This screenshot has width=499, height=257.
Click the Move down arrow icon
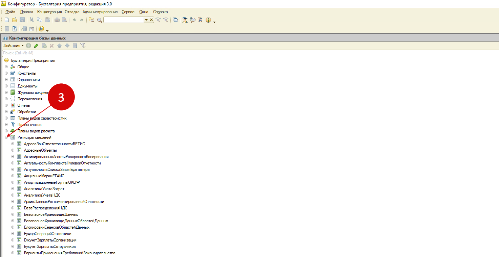[67, 45]
